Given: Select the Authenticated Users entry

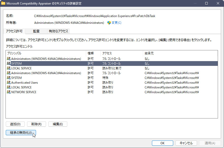Looking at the screenshot, I should [x=112, y=82].
